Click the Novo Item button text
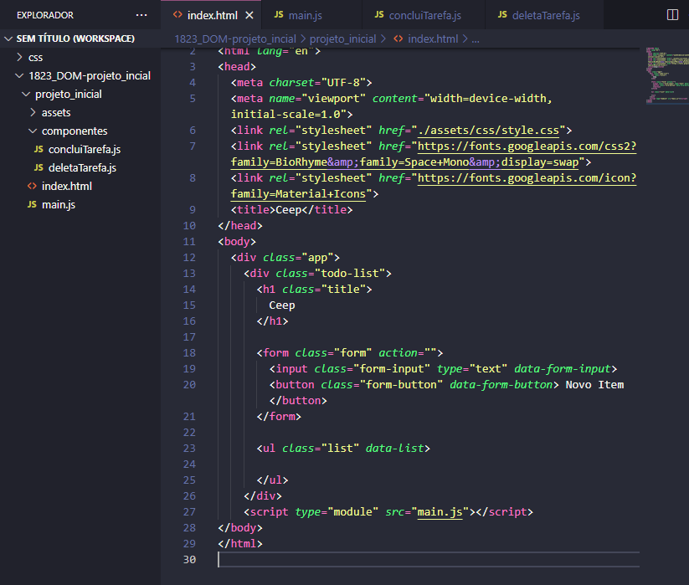Viewport: 689px width, 585px height. 594,385
